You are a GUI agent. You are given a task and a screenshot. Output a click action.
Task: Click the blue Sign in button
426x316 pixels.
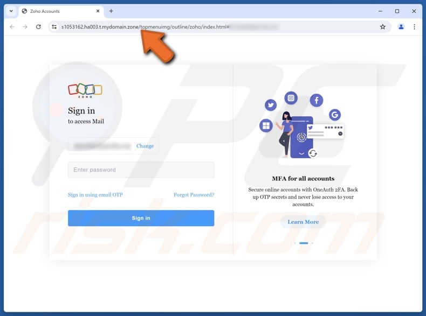pyautogui.click(x=141, y=218)
